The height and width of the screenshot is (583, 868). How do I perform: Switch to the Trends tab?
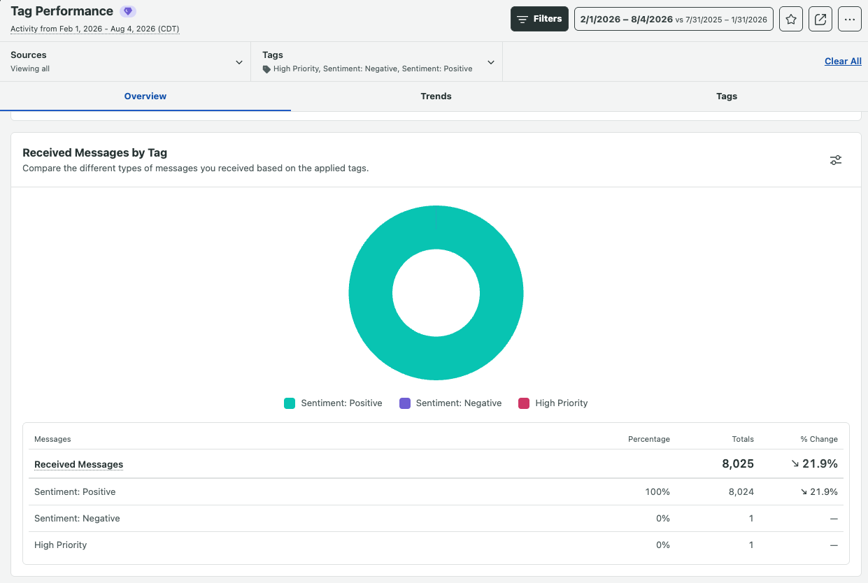point(436,96)
